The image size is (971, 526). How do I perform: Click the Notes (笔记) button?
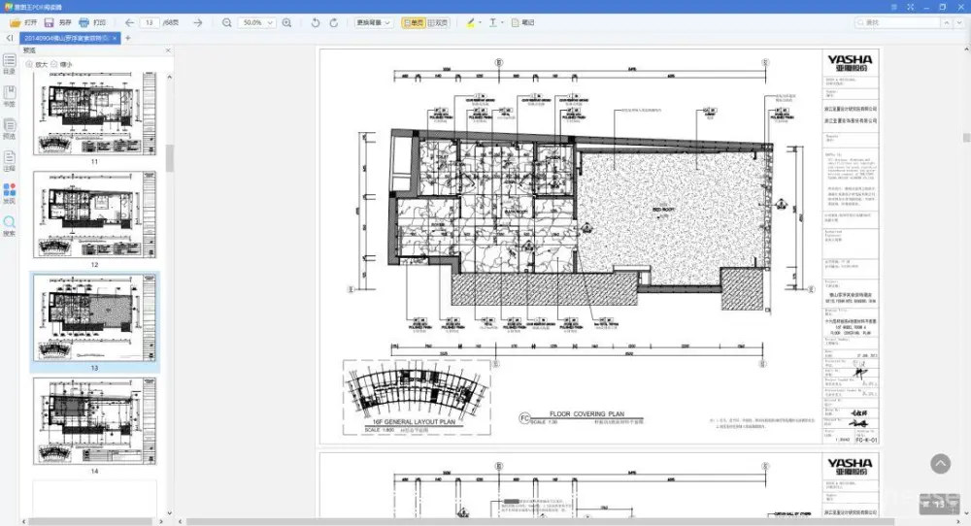pyautogui.click(x=522, y=22)
